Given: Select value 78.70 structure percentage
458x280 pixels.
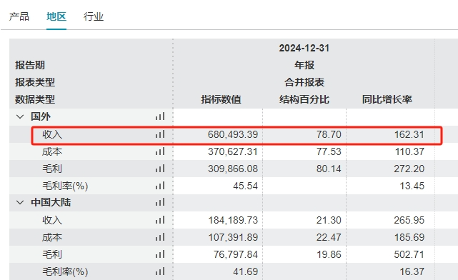Looking at the screenshot, I should click(329, 134).
